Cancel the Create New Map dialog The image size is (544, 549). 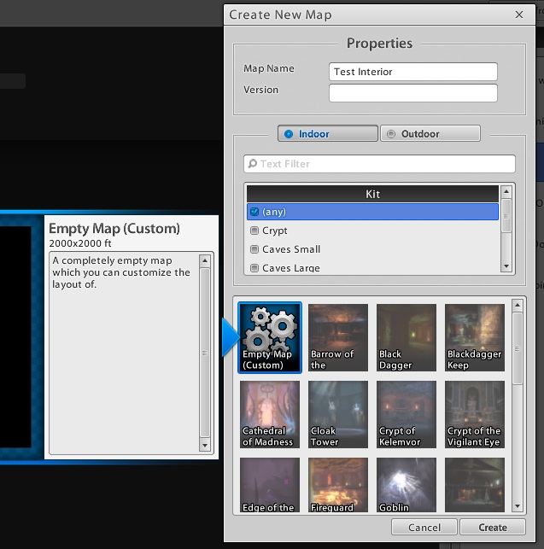(x=424, y=528)
